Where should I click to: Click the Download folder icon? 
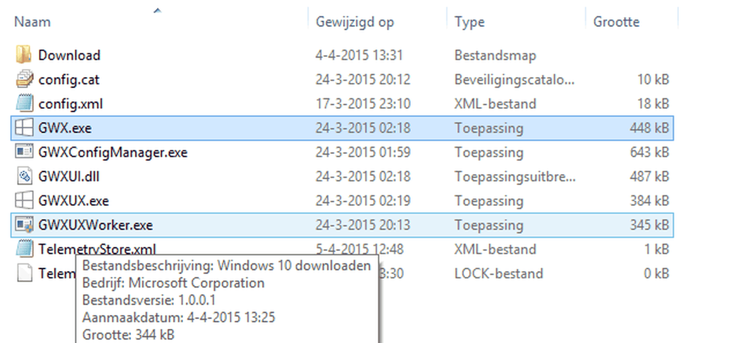click(x=24, y=55)
